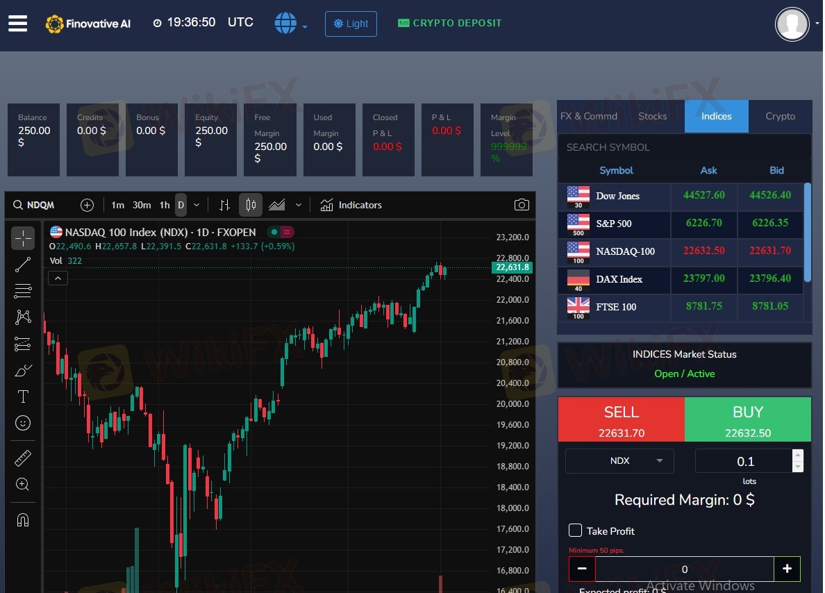Screen dimensions: 825x593
Task: Open the language globe dropdown
Action: point(290,24)
